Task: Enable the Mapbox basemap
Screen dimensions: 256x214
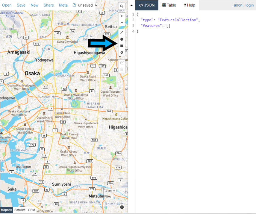Action: pyautogui.click(x=6, y=210)
